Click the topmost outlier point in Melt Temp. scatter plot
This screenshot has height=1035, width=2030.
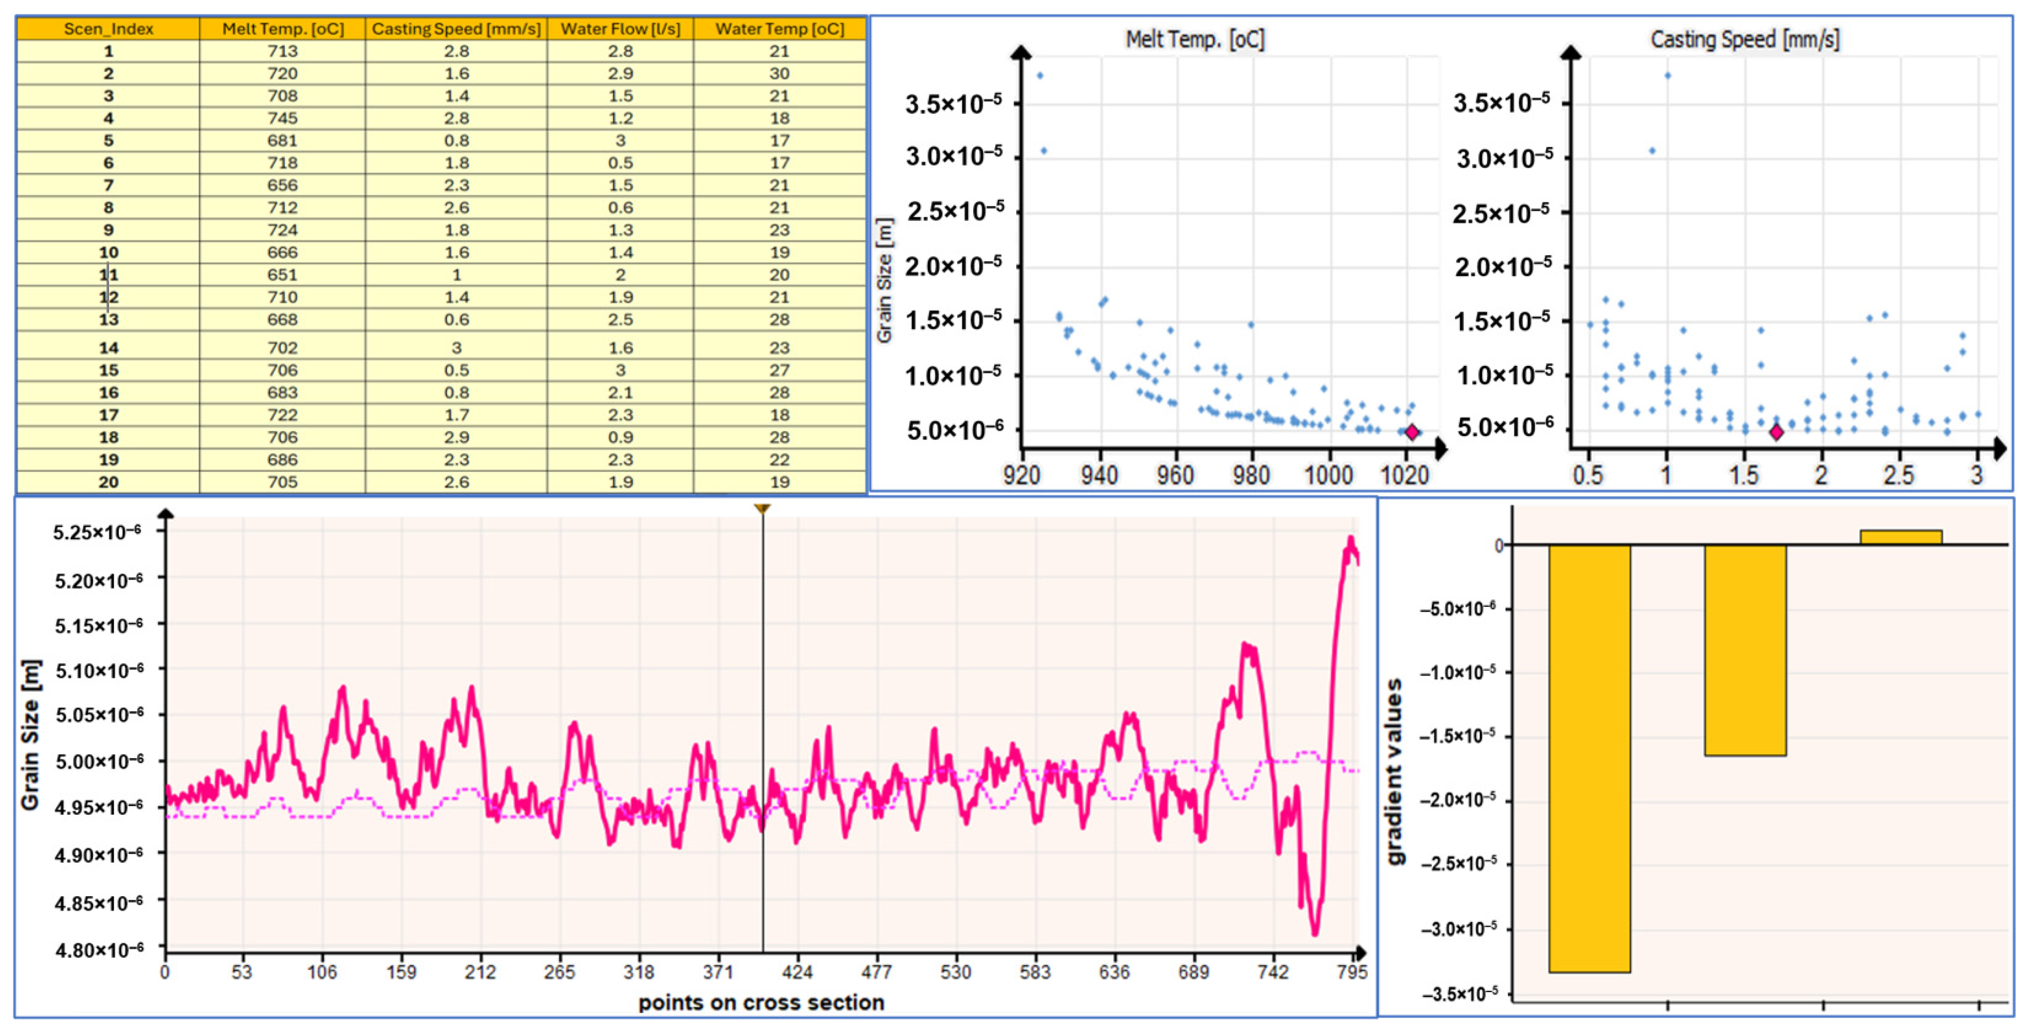tap(1040, 76)
